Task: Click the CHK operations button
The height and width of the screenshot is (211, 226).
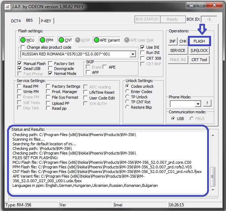Action: [183, 41]
